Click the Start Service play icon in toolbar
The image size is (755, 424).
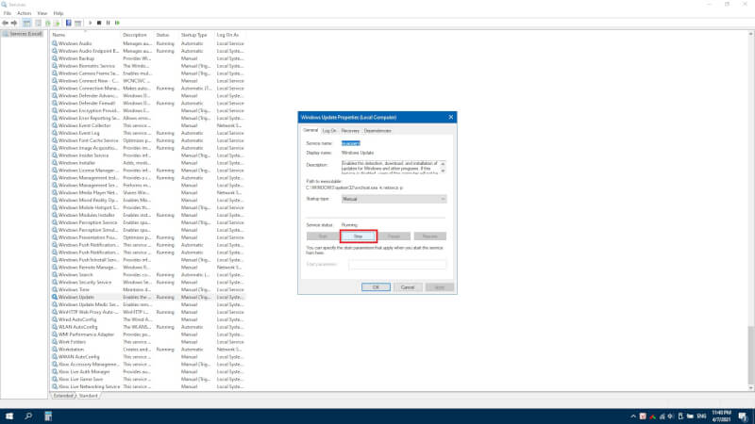[90, 23]
